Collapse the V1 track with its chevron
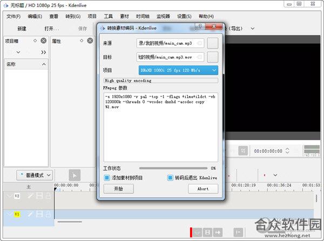Image resolution: width=324 pixels, height=241 pixels. pos(9,214)
